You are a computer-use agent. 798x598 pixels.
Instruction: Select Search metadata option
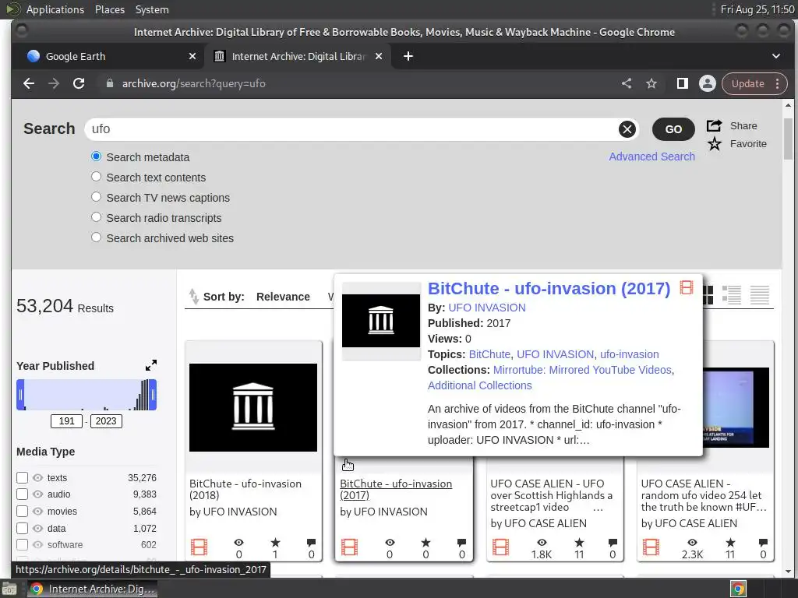click(96, 157)
